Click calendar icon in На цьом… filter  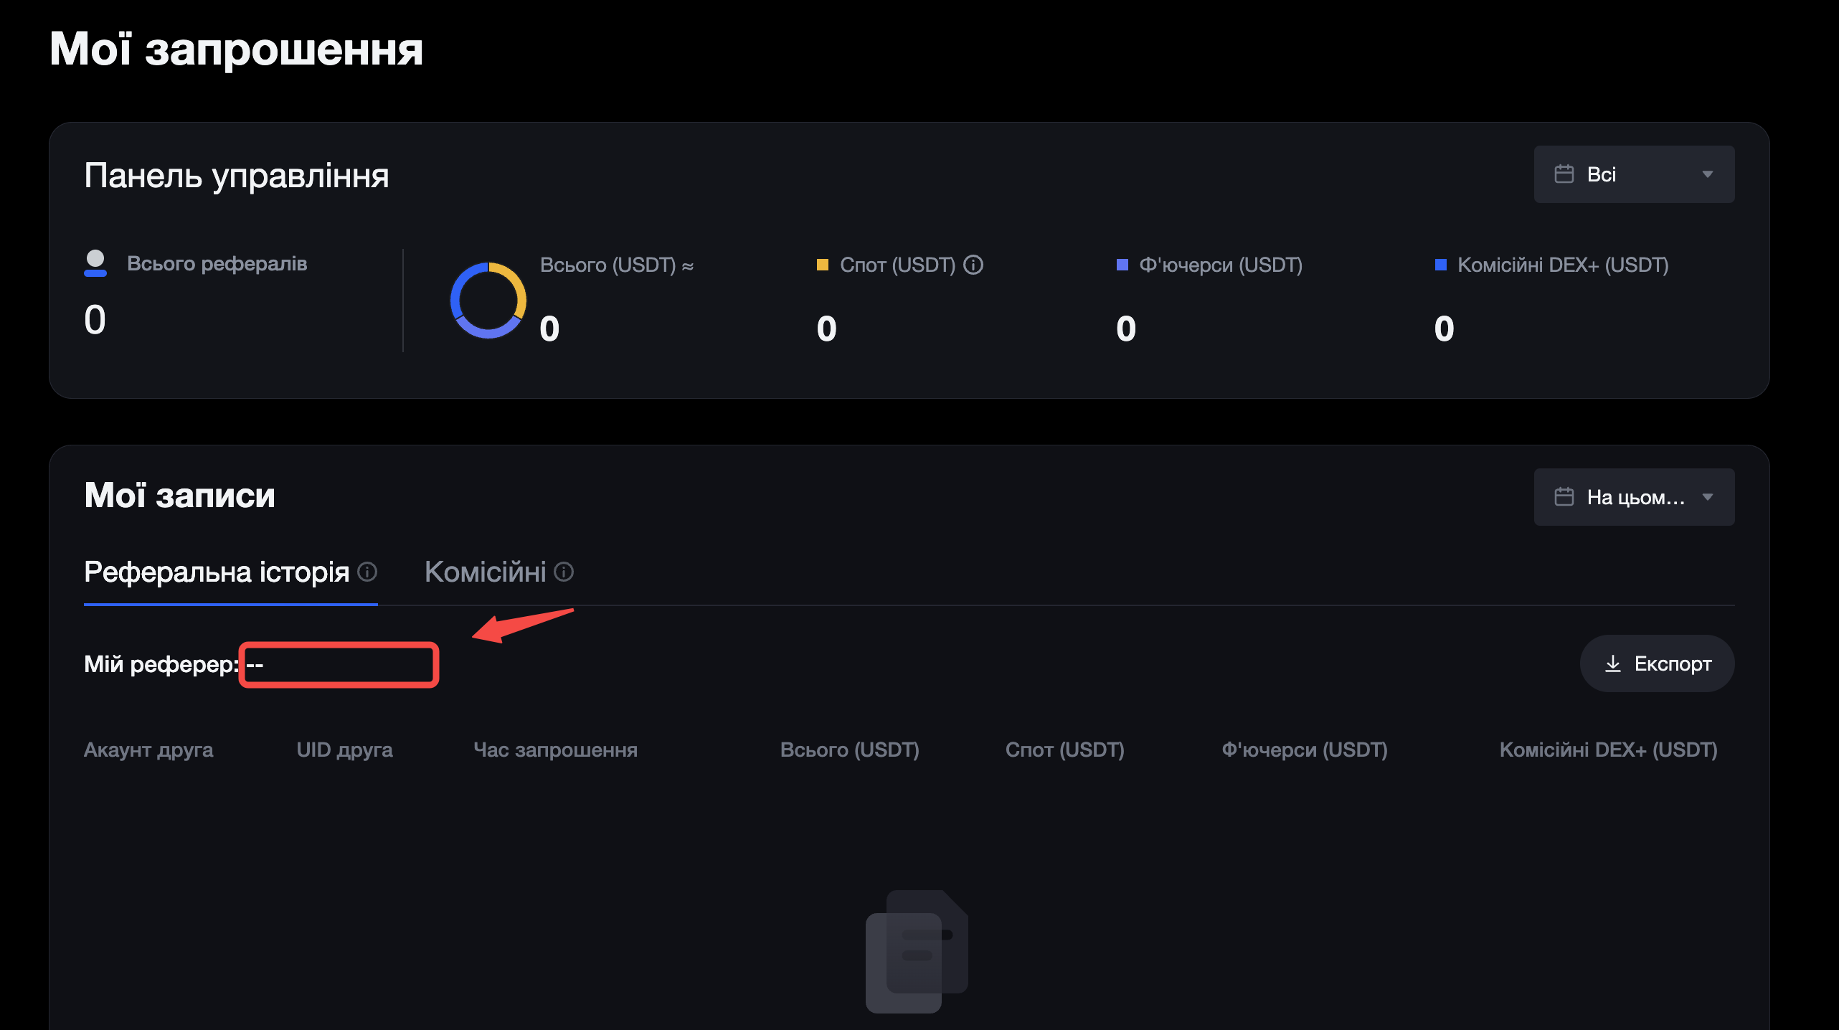pyautogui.click(x=1564, y=497)
